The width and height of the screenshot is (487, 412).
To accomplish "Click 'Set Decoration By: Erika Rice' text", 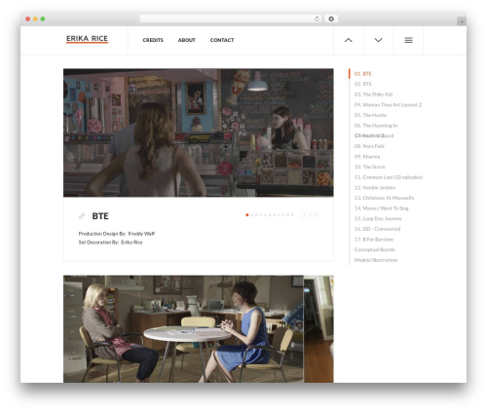I will coord(110,243).
